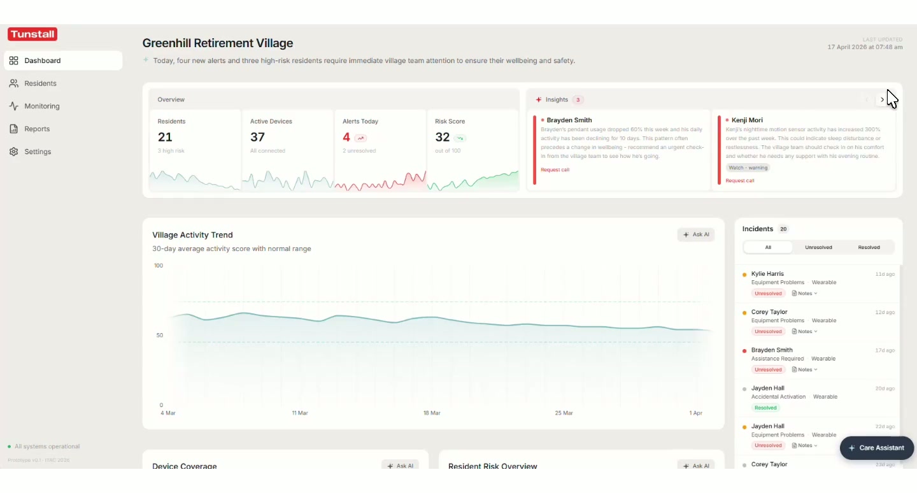Click the green All systems operational dot
Screen dimensions: 917x493
(9, 447)
